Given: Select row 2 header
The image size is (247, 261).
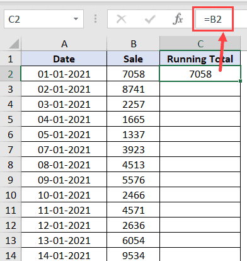Looking at the screenshot, I should pyautogui.click(x=10, y=74).
